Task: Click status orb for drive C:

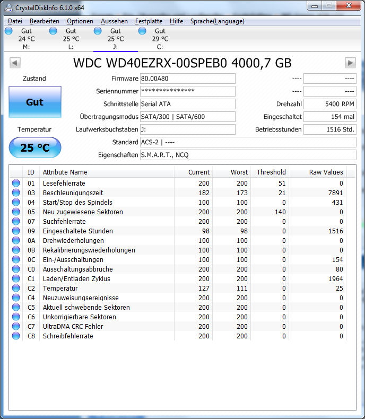Action: [142, 31]
